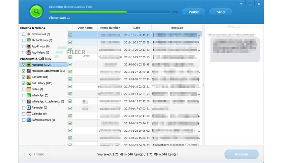Click the Photo Stream icon
282x163 pixels.
(x=29, y=40)
